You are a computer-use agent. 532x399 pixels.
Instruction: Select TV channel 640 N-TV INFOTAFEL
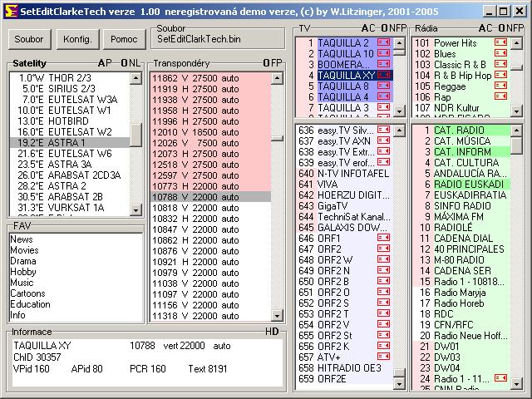tap(344, 173)
